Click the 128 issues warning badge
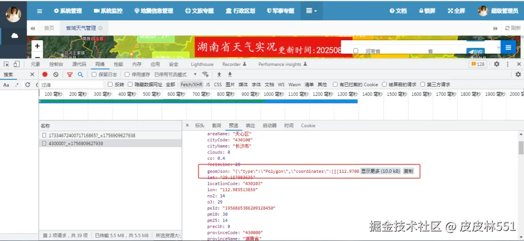Viewport: 524px width, 241px height. point(478,64)
